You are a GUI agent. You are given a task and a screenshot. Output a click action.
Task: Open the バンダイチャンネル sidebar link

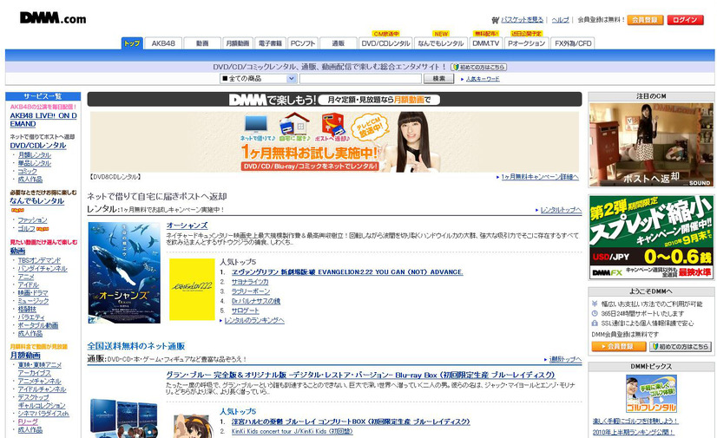[x=43, y=269]
